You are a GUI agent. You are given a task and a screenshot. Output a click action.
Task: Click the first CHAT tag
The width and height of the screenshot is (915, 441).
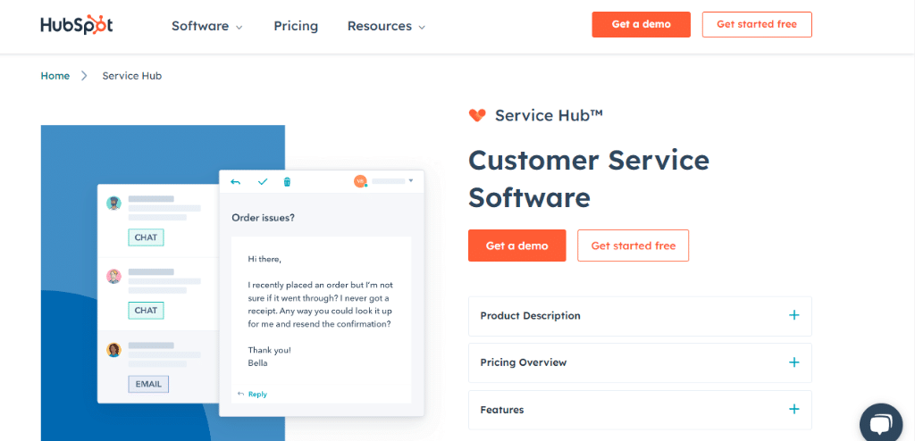point(146,237)
